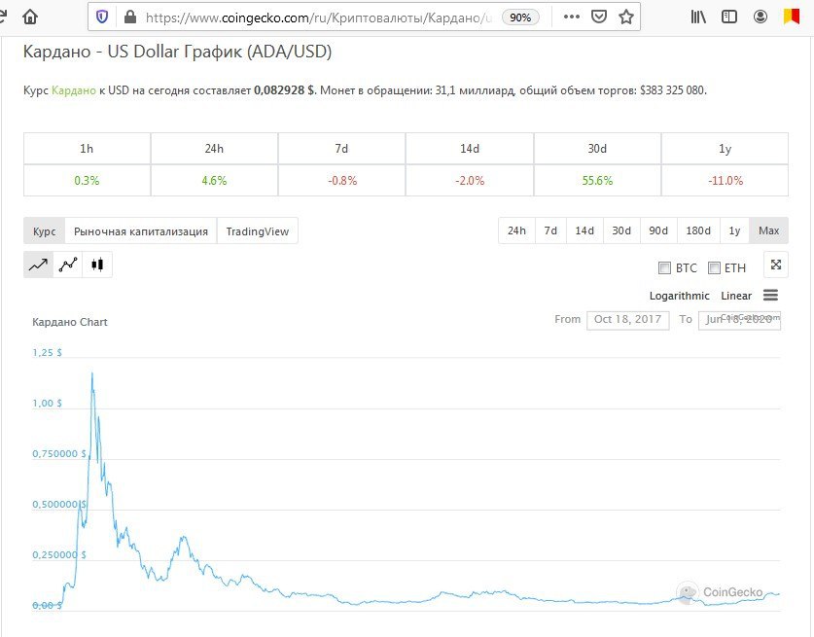Open the Library bookmarks and history icon
814x637 pixels.
(698, 18)
